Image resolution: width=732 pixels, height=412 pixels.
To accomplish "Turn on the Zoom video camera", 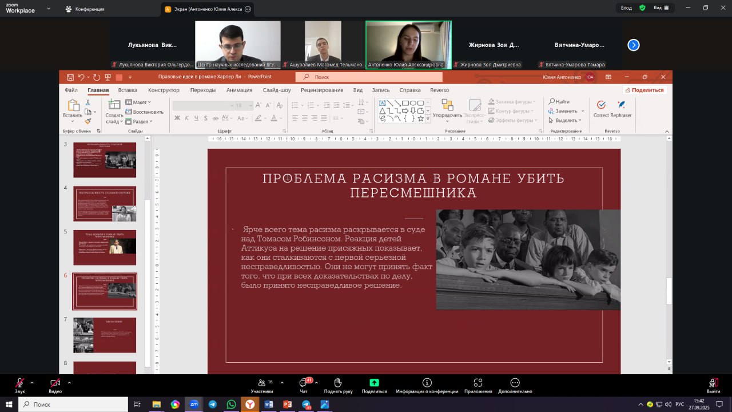I will click(55, 383).
